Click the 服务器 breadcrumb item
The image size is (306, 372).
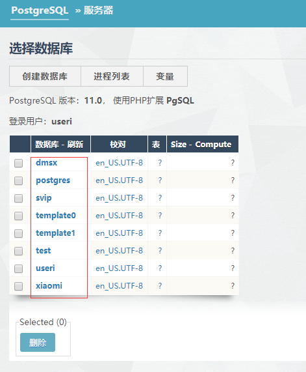point(99,10)
